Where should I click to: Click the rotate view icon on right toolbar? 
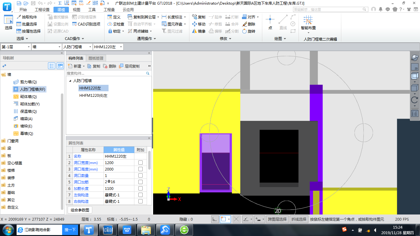tap(414, 100)
